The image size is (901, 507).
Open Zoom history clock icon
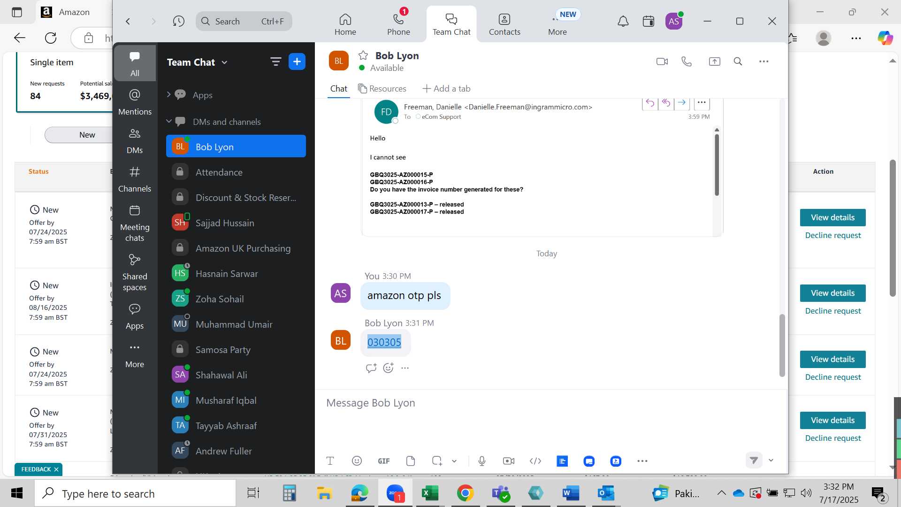[178, 21]
